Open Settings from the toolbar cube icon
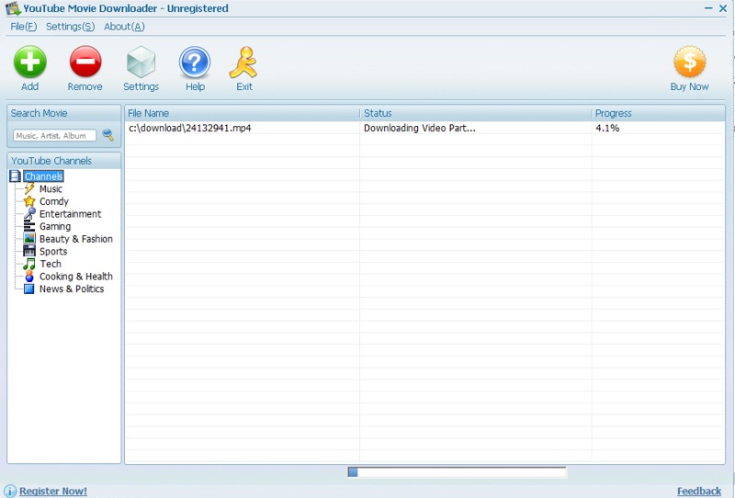This screenshot has height=498, width=735. click(141, 63)
